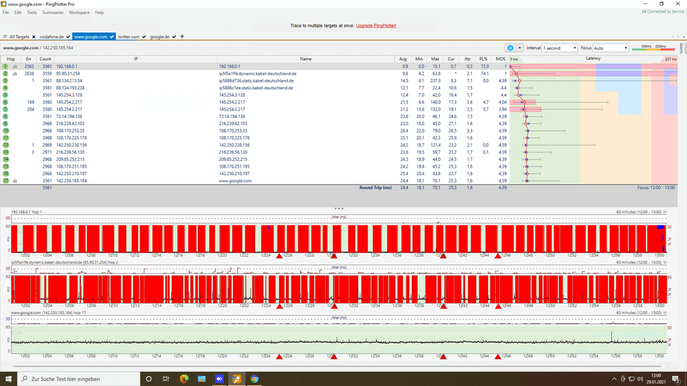687x386 pixels.
Task: Open the Summaries menu
Action: pyautogui.click(x=52, y=12)
